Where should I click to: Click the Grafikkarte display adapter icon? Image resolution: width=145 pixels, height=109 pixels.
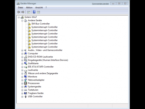[x=26, y=64]
